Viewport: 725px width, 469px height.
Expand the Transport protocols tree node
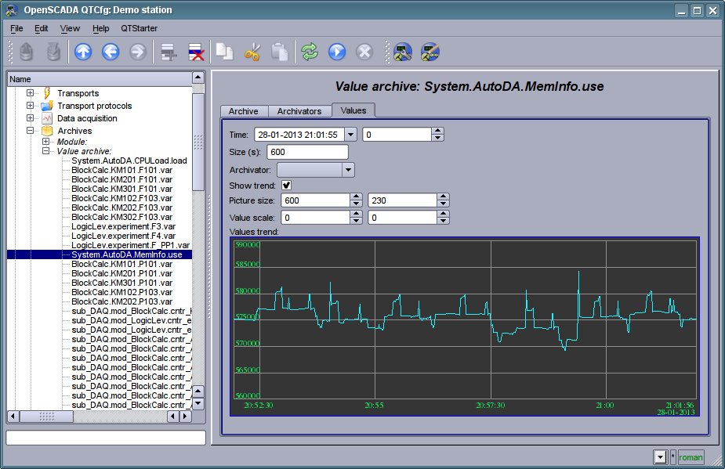[30, 106]
